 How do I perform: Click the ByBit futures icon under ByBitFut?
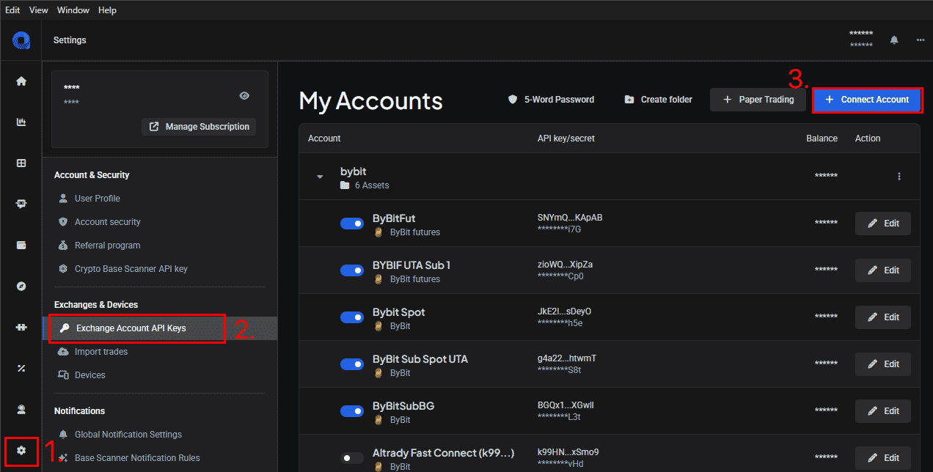(x=379, y=232)
